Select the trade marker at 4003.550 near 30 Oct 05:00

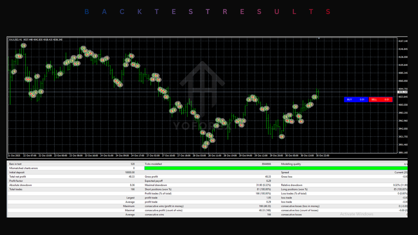point(295,106)
